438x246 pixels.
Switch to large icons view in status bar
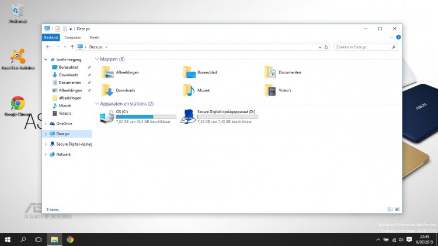[x=397, y=209]
